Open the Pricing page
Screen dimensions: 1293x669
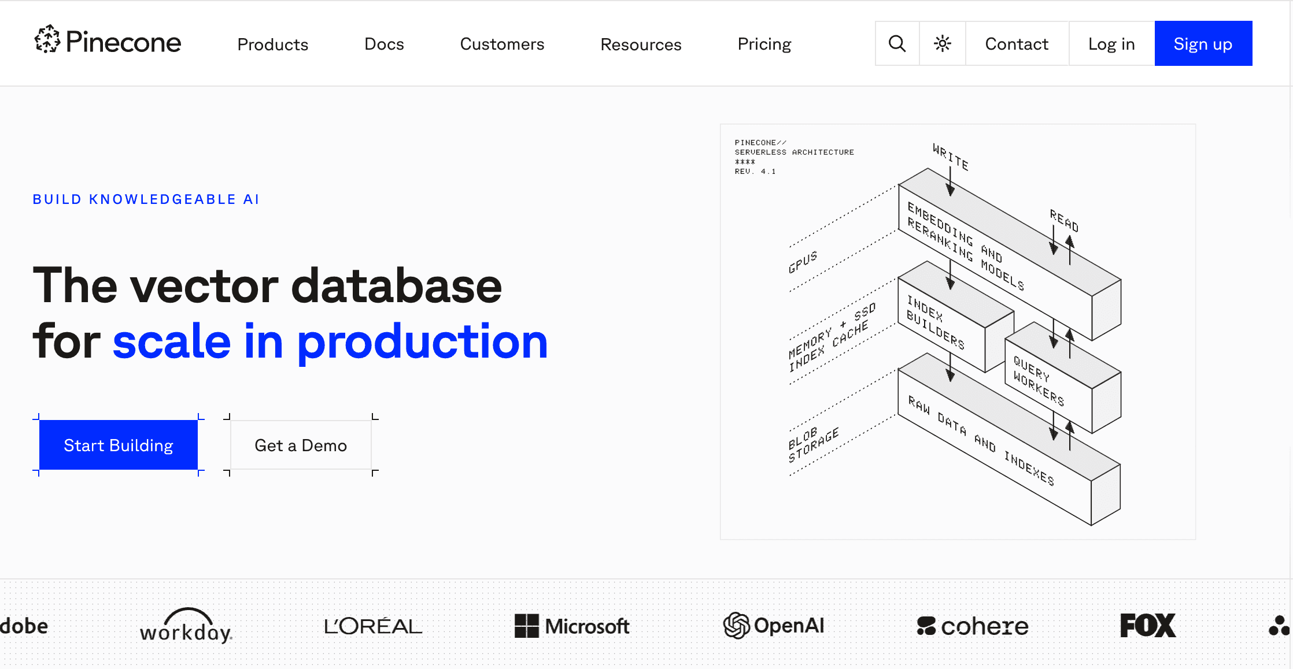[764, 44]
